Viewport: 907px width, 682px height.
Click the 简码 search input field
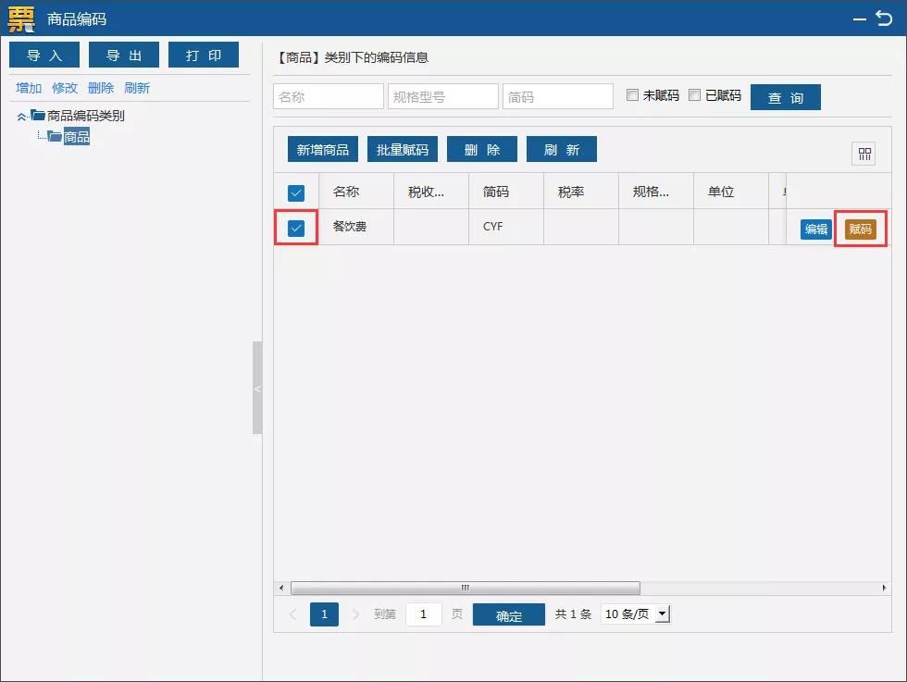(x=558, y=96)
